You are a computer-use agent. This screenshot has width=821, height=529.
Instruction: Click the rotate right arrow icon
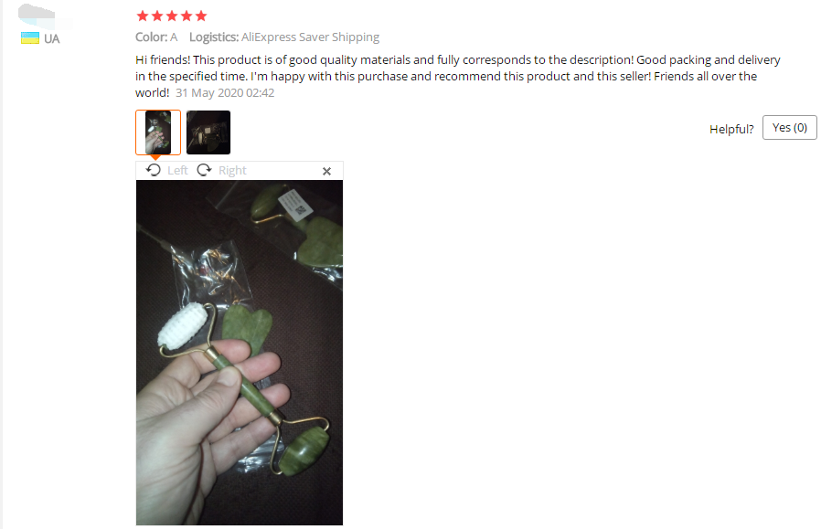pos(204,170)
